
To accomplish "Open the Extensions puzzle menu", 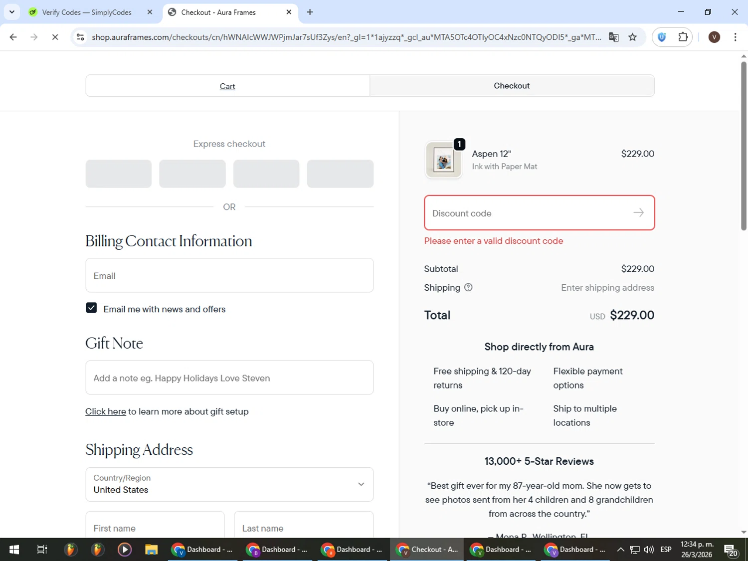I will click(x=683, y=37).
